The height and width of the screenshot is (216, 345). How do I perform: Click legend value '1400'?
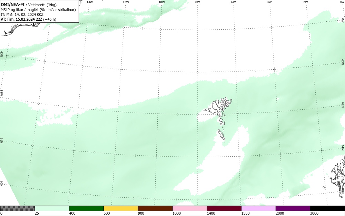pos(211,213)
